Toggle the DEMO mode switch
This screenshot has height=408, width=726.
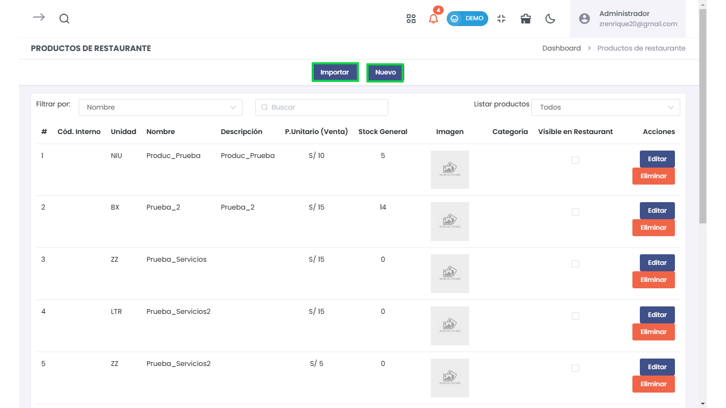(467, 19)
